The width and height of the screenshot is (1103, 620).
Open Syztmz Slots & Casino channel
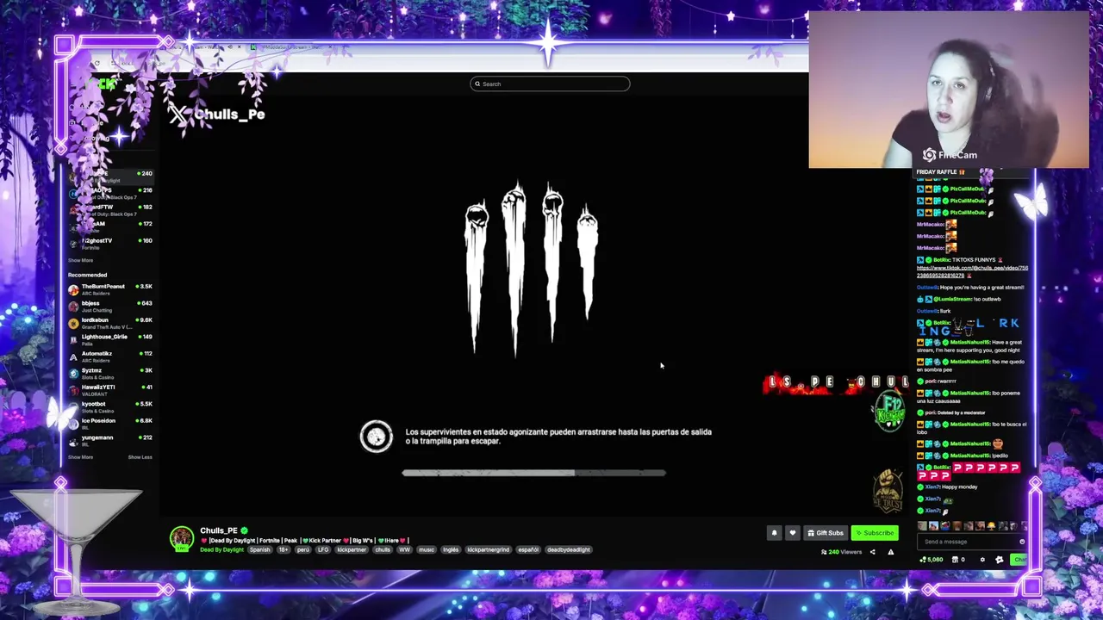[x=111, y=374]
